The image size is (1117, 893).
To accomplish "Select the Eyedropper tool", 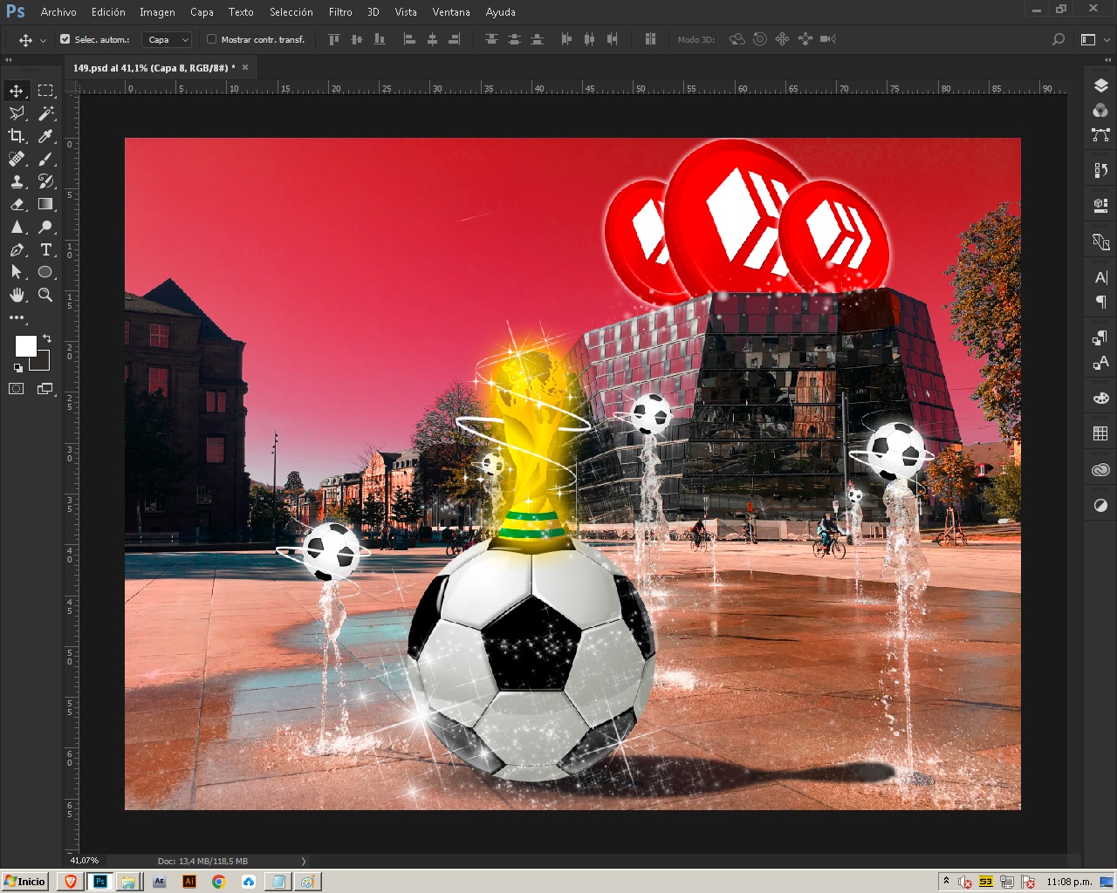I will click(x=45, y=136).
